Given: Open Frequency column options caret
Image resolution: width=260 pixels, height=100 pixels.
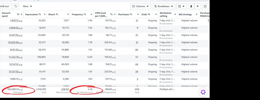Looking at the screenshot, I should [x=91, y=14].
